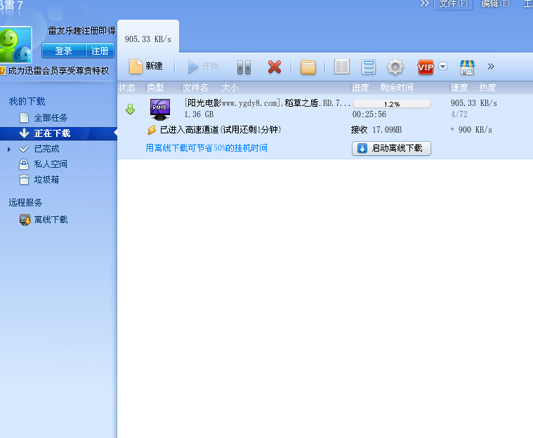
Task: Click the red VIP icon
Action: 426,67
